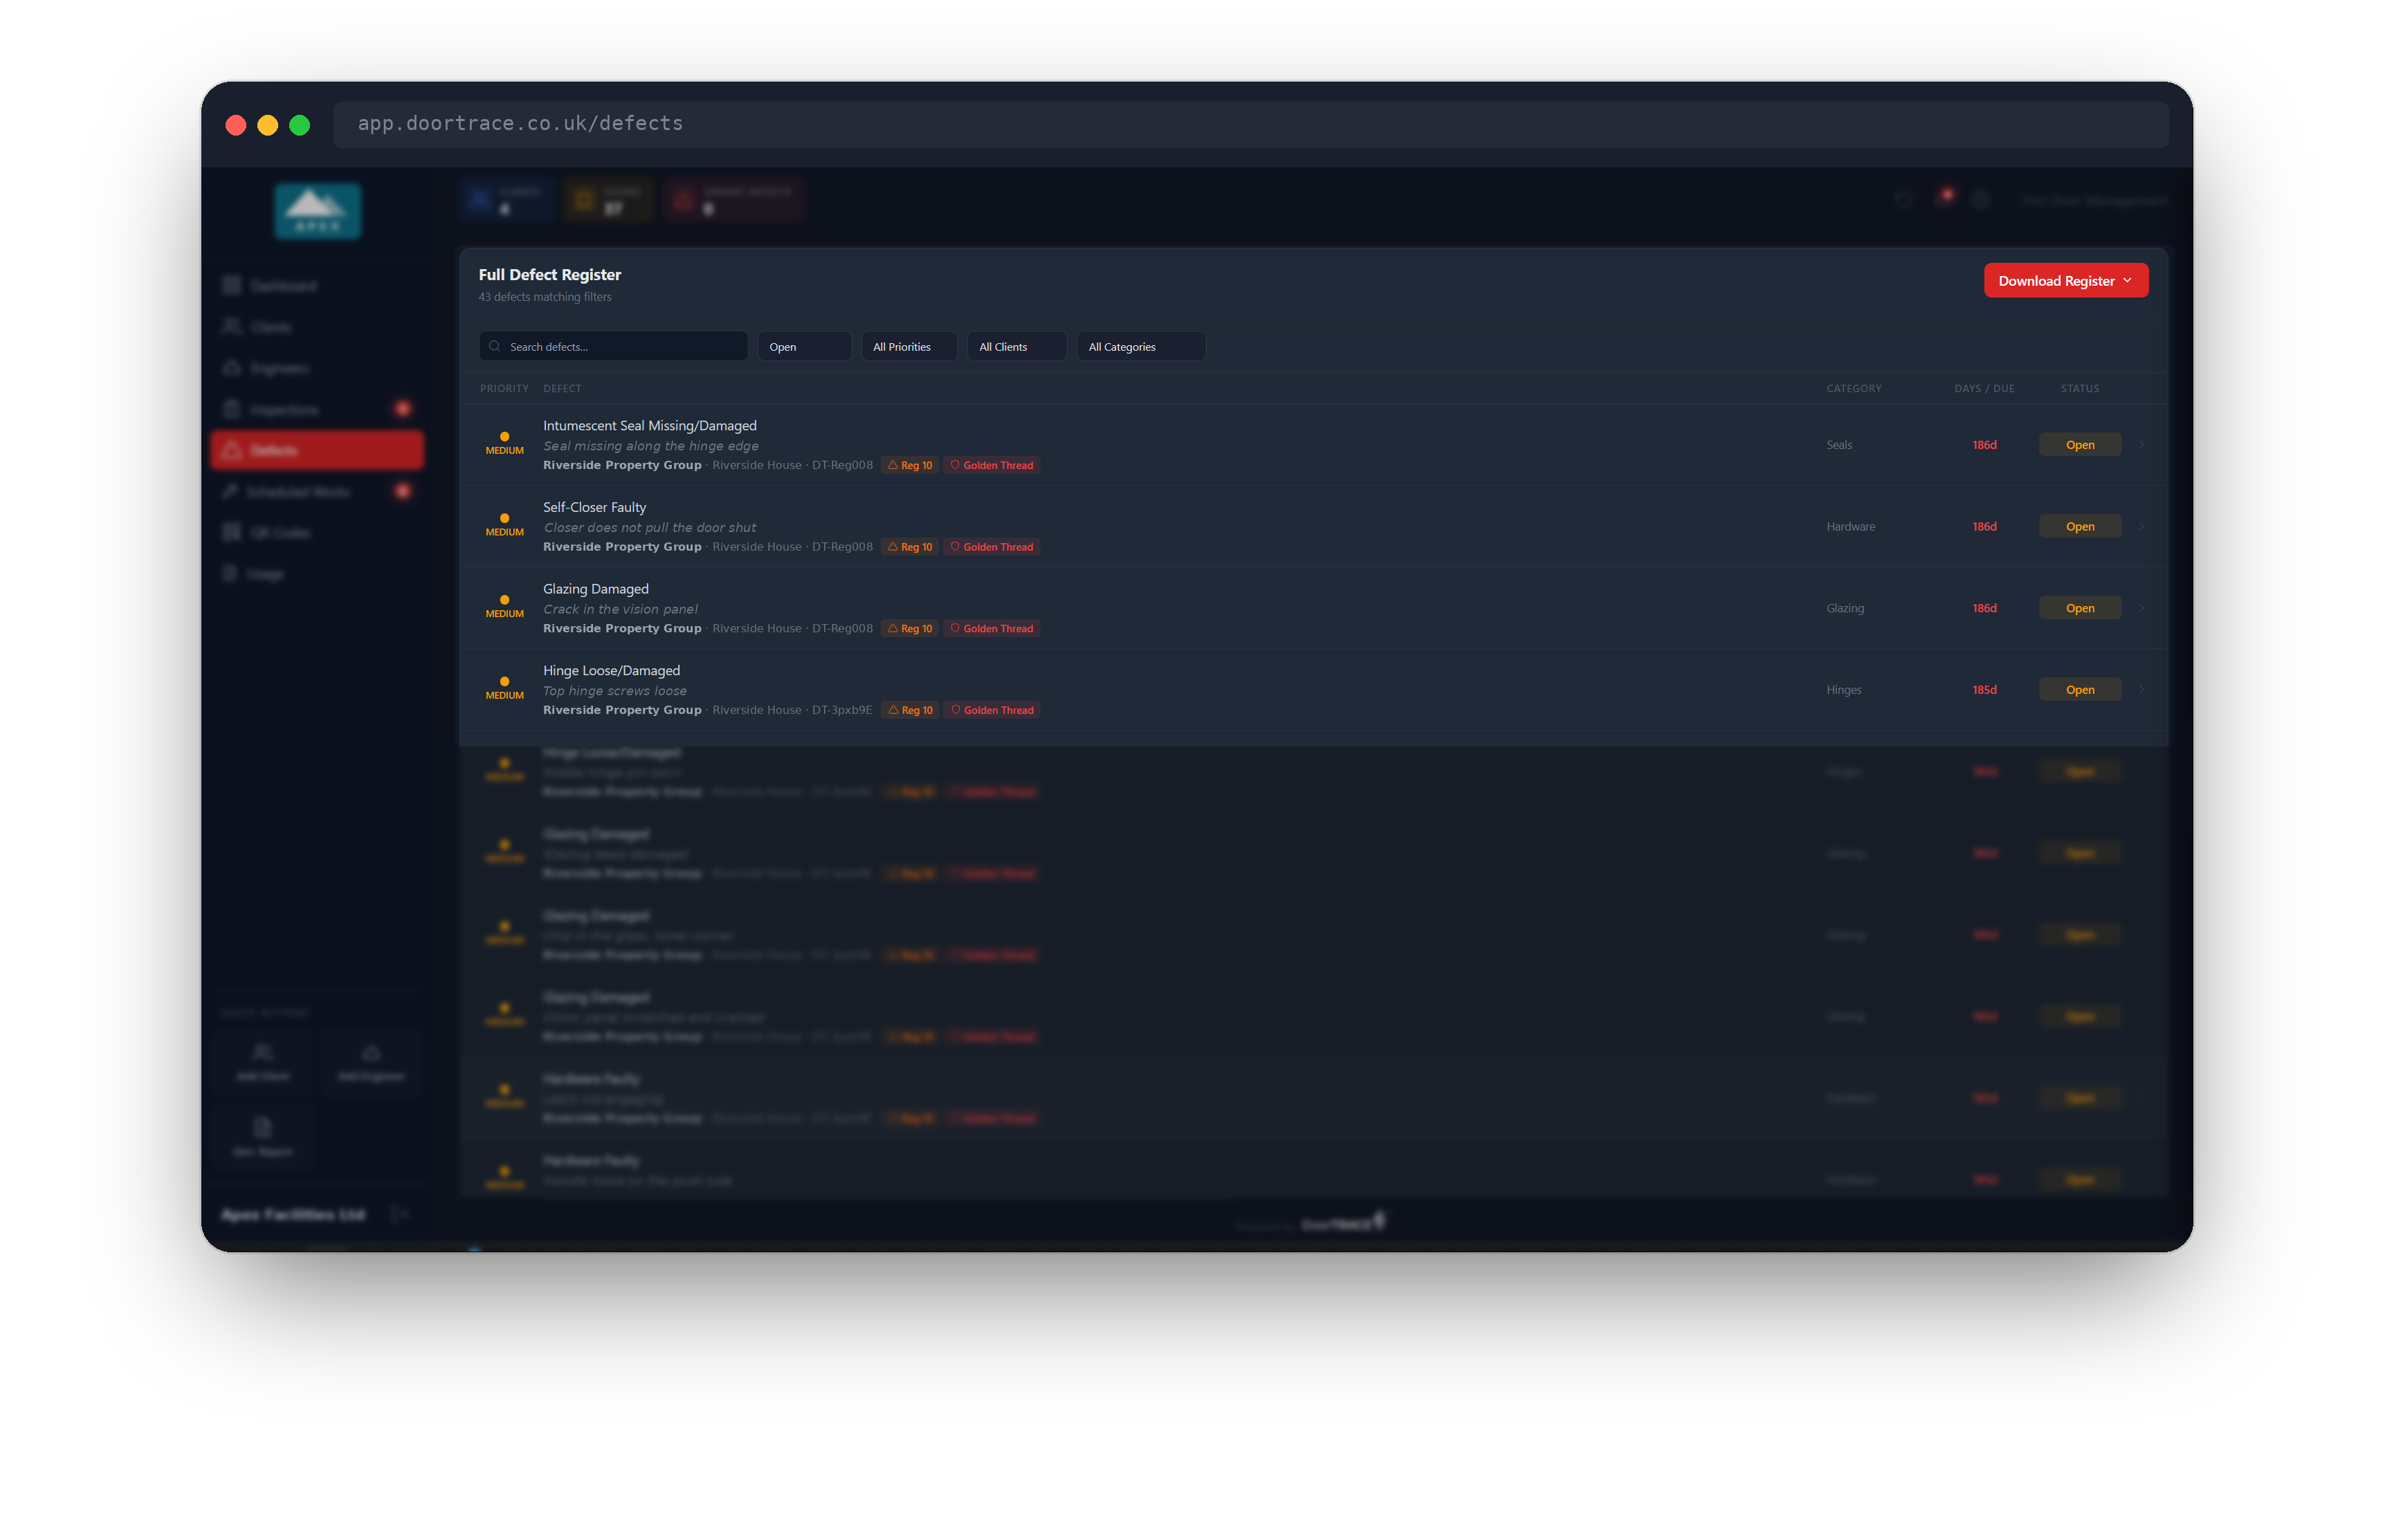Click the row chevron for Self-Closer Faulty
2394x1540 pixels.
pos(2142,527)
